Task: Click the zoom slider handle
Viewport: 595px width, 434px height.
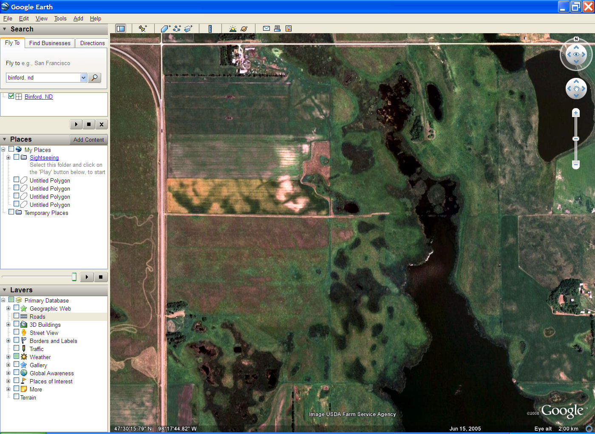Action: tap(576, 139)
